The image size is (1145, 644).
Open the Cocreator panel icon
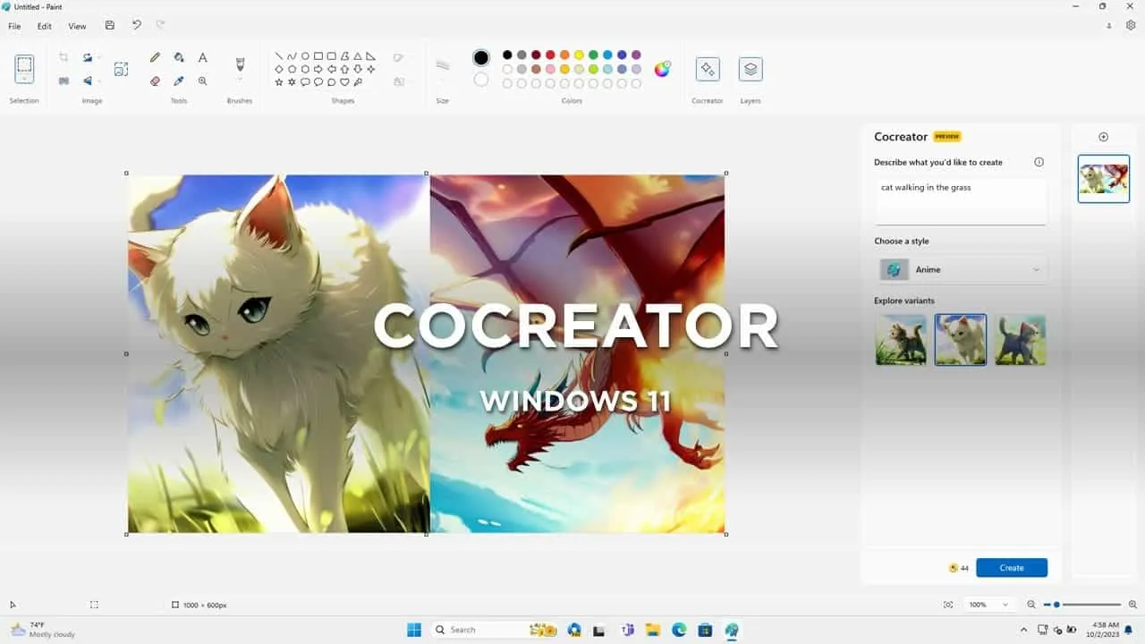(707, 69)
